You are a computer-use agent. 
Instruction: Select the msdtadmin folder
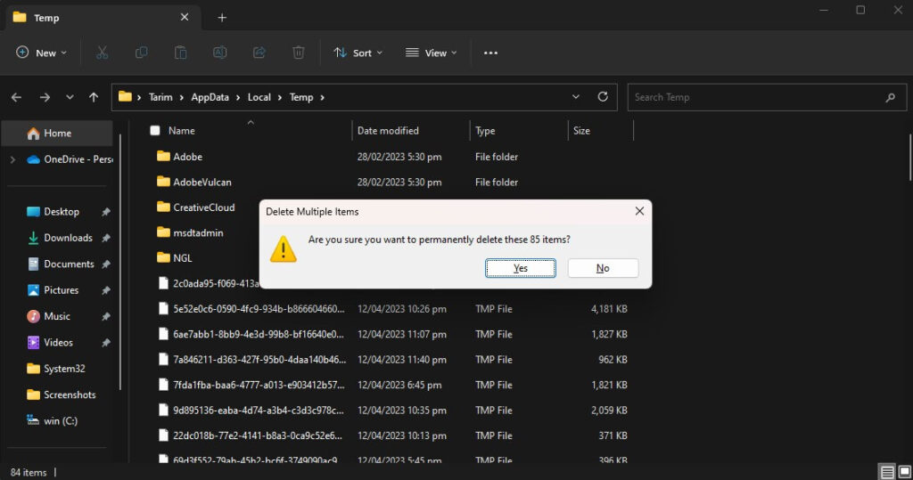[190, 232]
